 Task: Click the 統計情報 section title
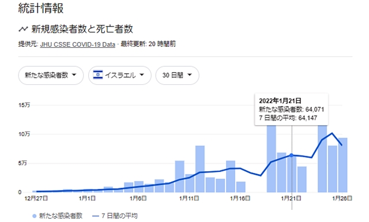41,8
